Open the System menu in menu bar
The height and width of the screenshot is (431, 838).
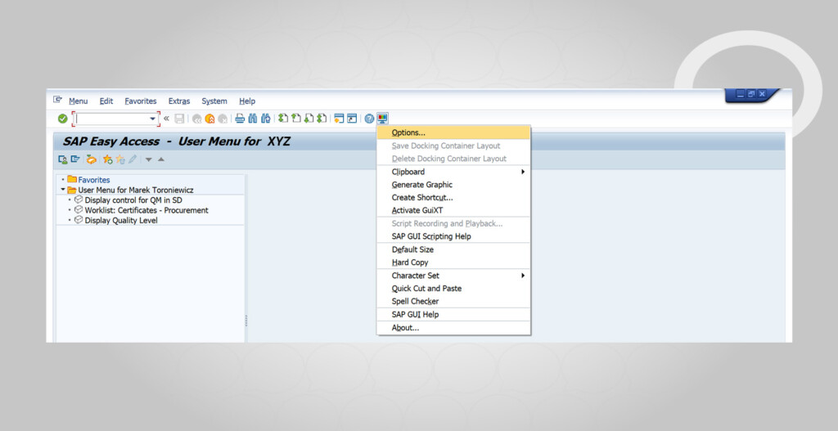pyautogui.click(x=214, y=101)
